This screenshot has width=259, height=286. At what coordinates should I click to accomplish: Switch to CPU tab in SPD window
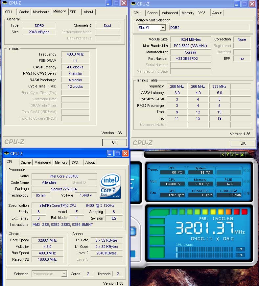point(137,13)
